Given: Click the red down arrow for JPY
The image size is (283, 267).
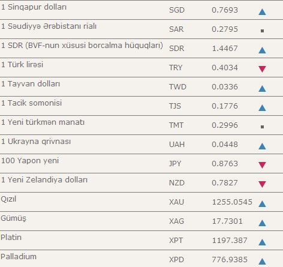Looking at the screenshot, I should pos(262,165).
